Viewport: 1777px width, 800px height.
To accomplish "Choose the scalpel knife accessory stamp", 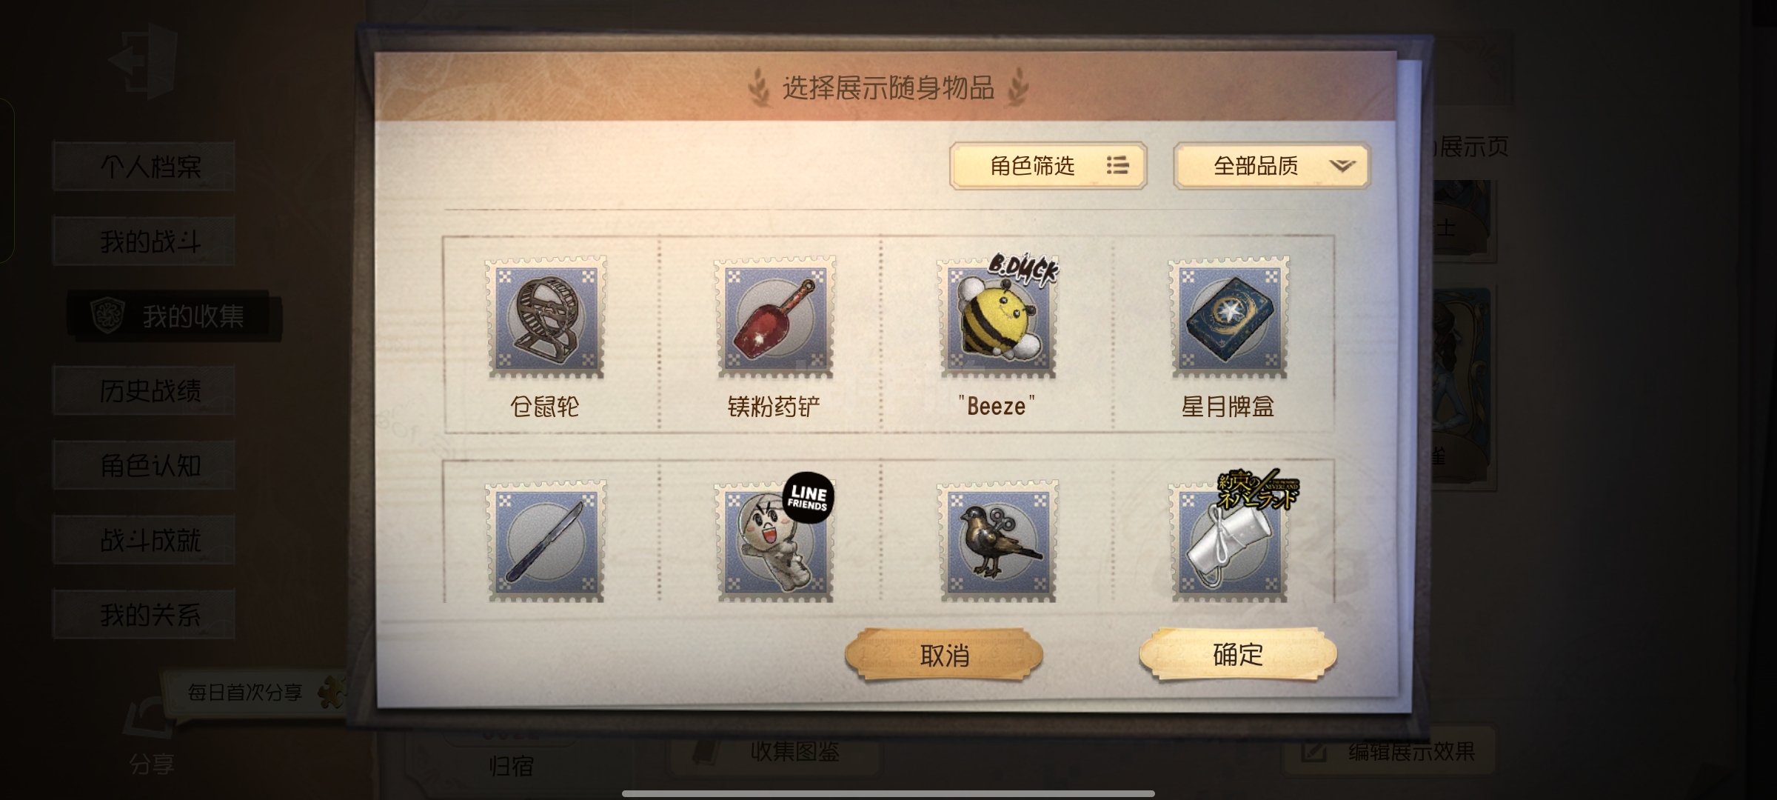I will pos(546,541).
